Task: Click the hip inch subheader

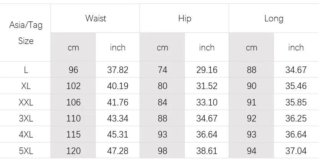Action: tap(207, 47)
